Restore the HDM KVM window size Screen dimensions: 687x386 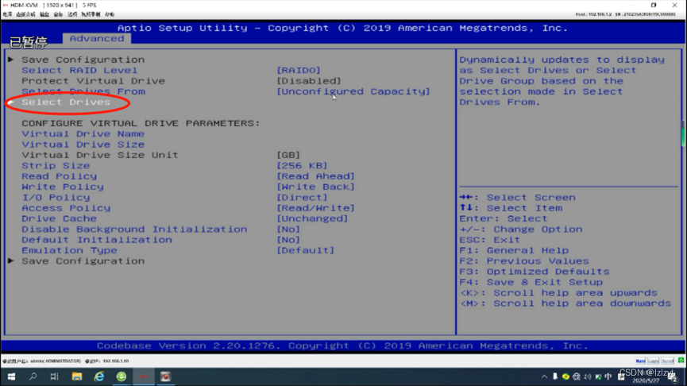[x=654, y=6]
